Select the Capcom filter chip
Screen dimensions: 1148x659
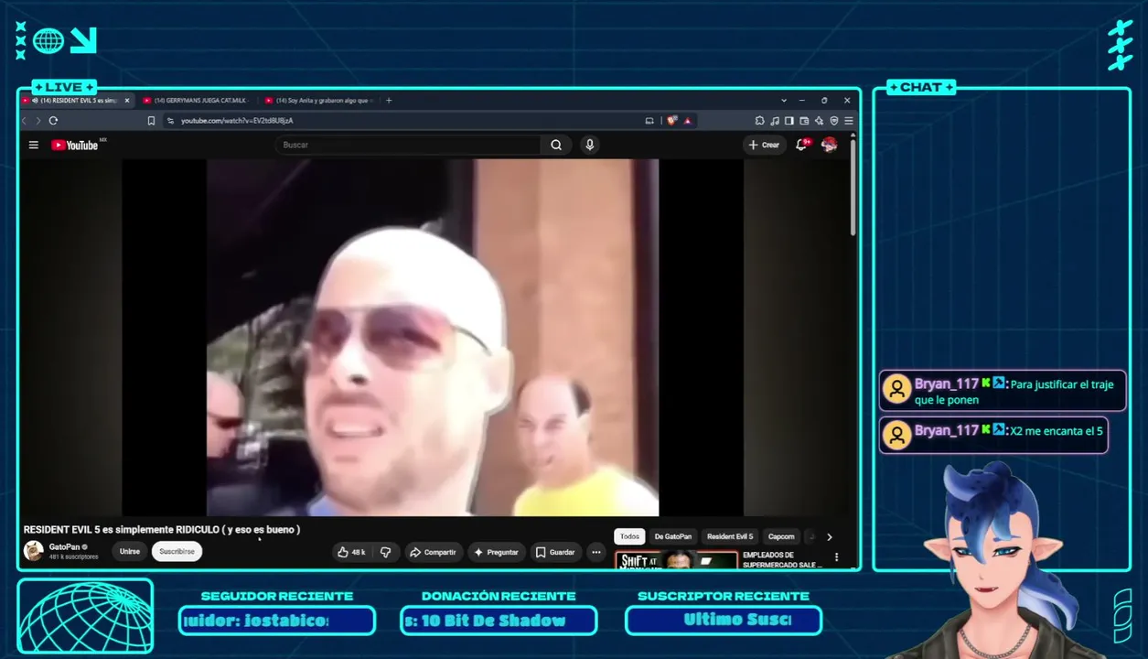click(781, 536)
